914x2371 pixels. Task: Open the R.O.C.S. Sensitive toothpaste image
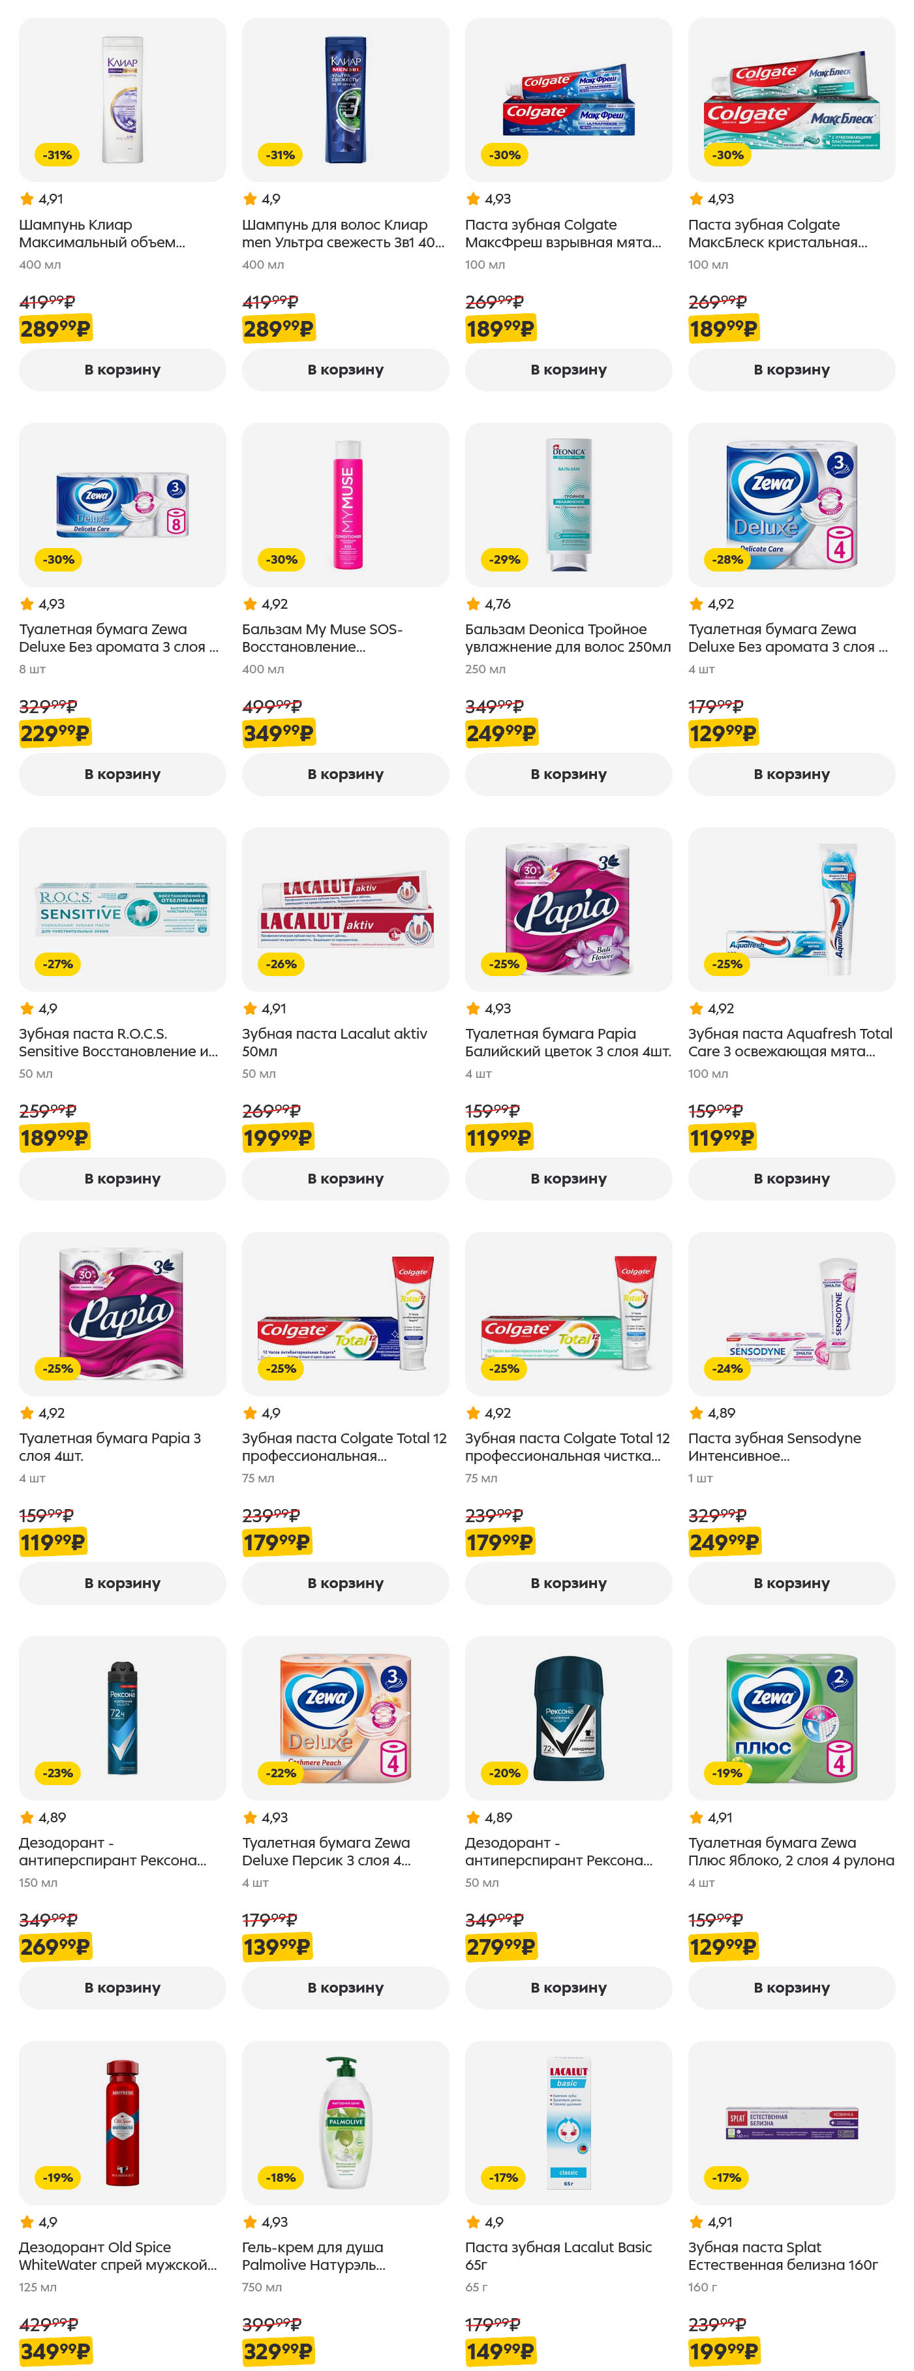coord(123,908)
